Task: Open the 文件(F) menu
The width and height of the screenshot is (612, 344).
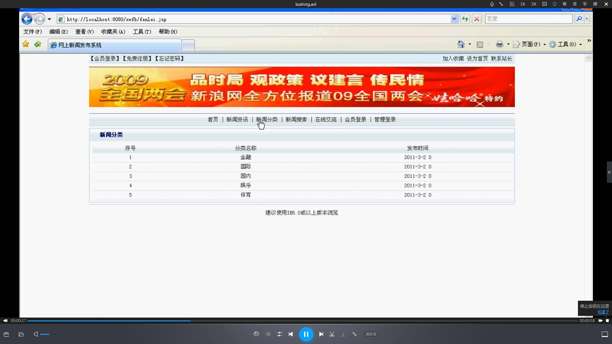Action: point(33,32)
